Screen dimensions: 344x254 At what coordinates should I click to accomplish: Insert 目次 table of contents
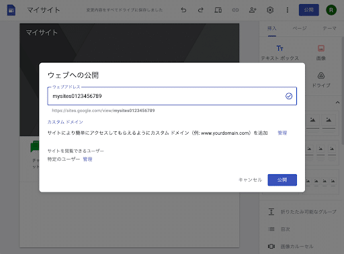pyautogui.click(x=279, y=229)
